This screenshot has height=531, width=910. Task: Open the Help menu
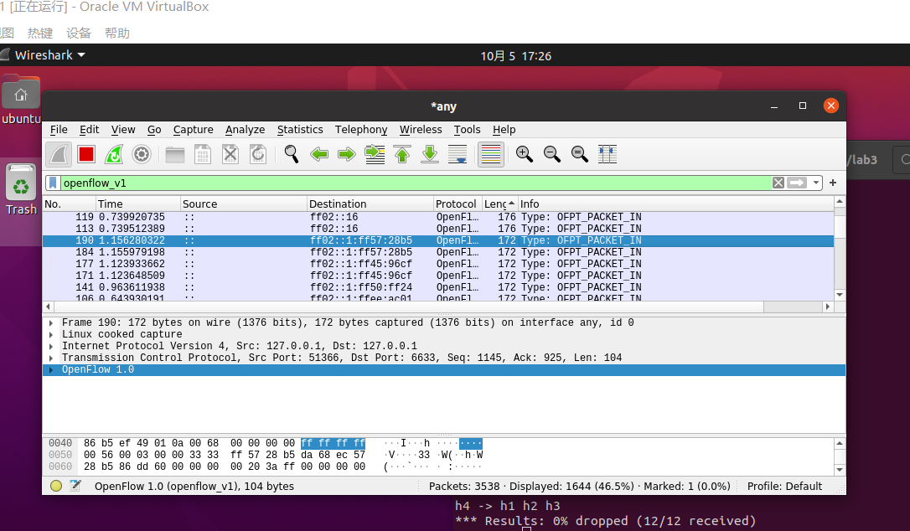click(504, 130)
